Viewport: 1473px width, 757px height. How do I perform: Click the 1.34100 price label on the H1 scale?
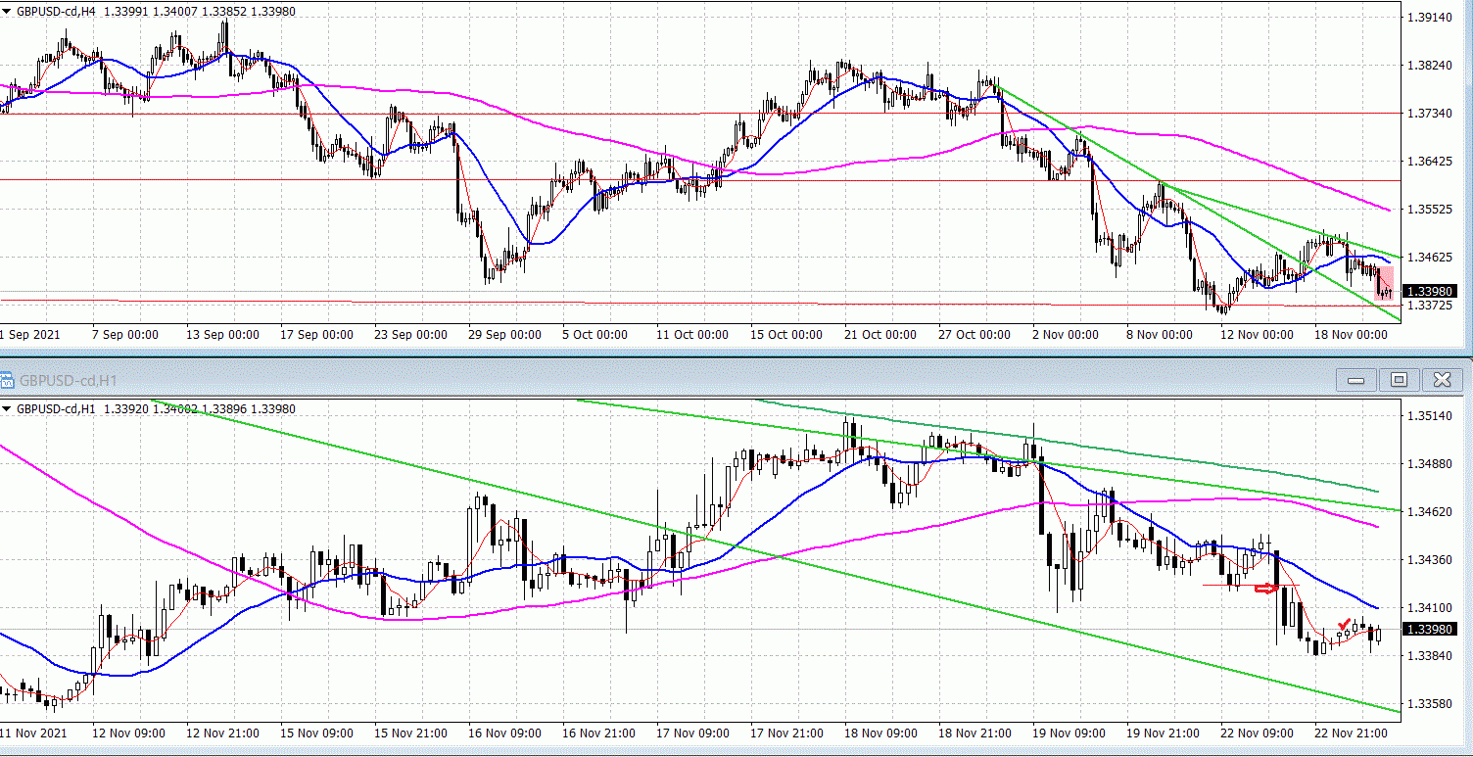tap(1430, 607)
